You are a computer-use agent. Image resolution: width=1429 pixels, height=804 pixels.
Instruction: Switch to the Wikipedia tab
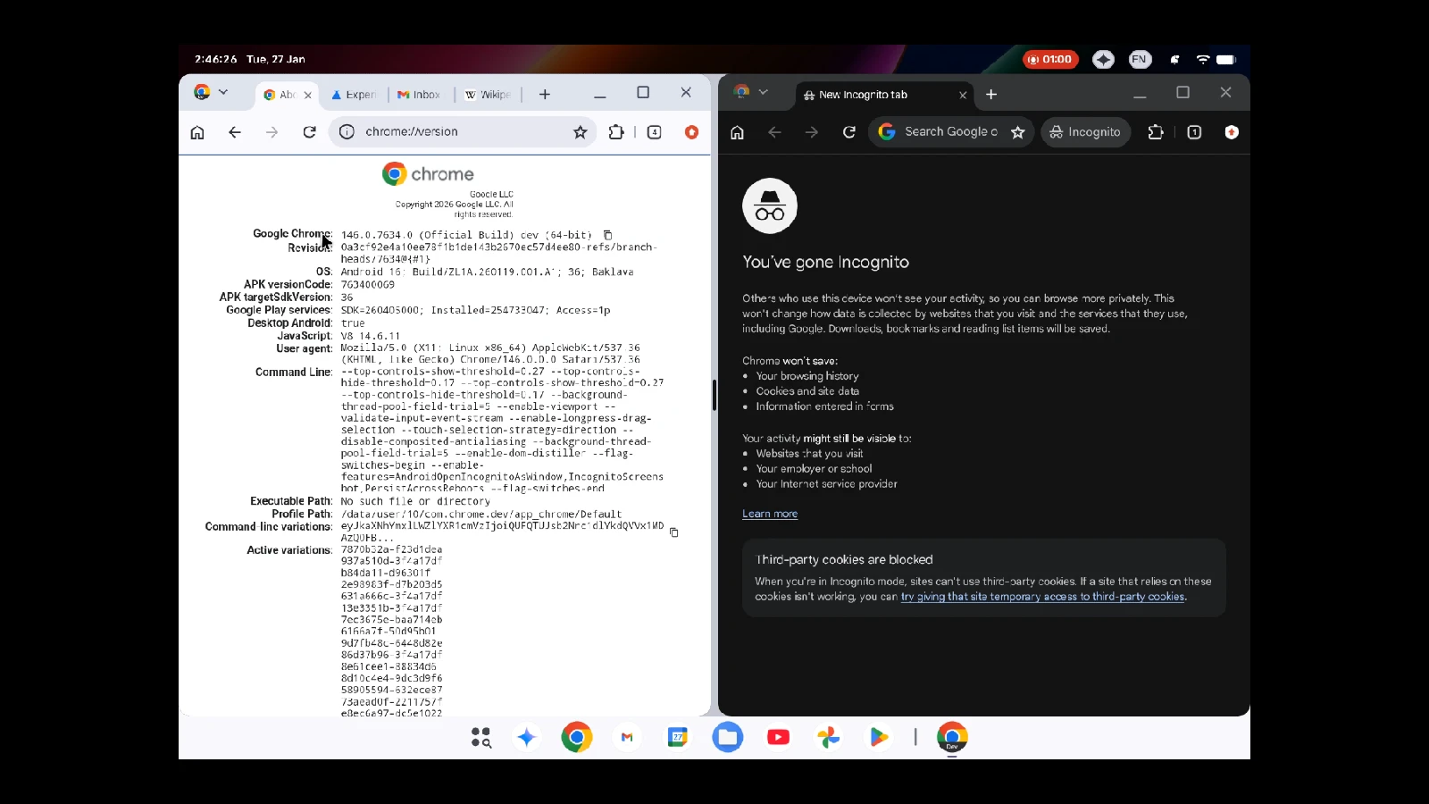tap(488, 95)
